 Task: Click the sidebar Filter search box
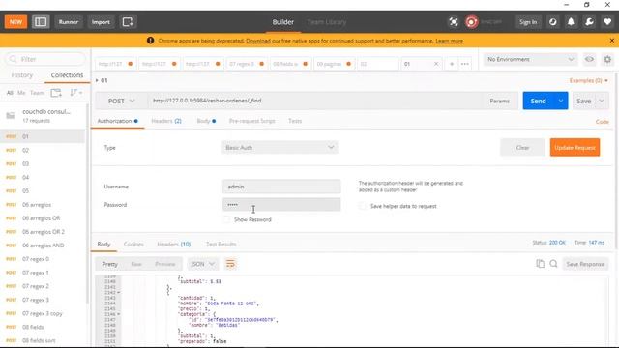point(45,59)
